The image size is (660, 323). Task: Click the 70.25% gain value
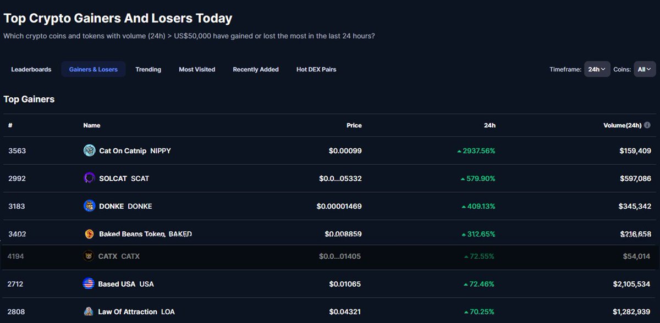pyautogui.click(x=480, y=311)
